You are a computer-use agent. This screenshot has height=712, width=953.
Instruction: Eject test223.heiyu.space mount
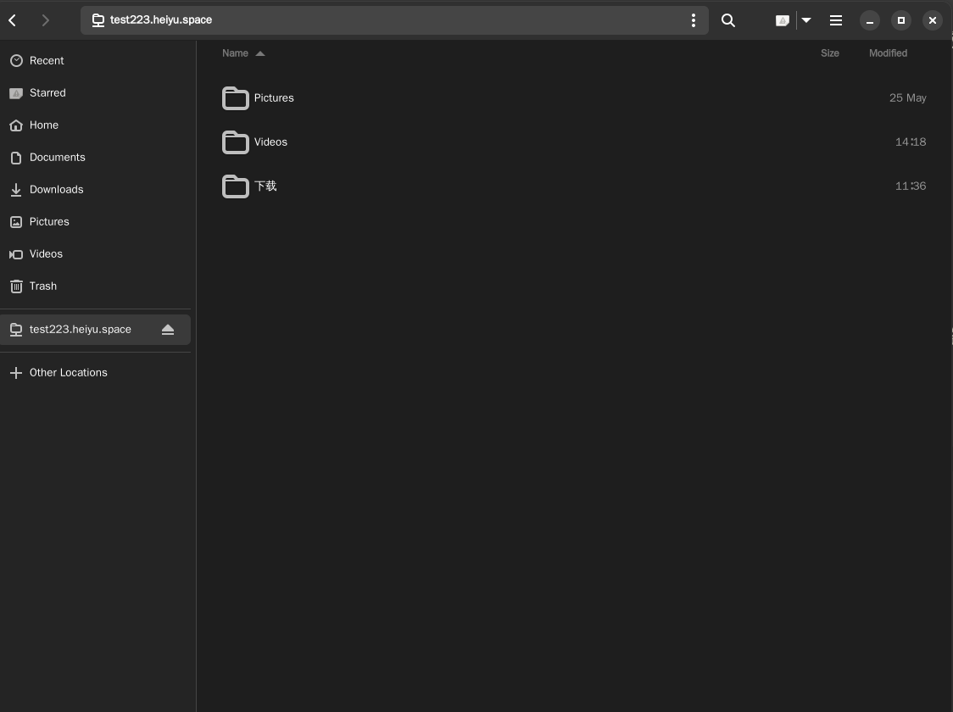168,329
